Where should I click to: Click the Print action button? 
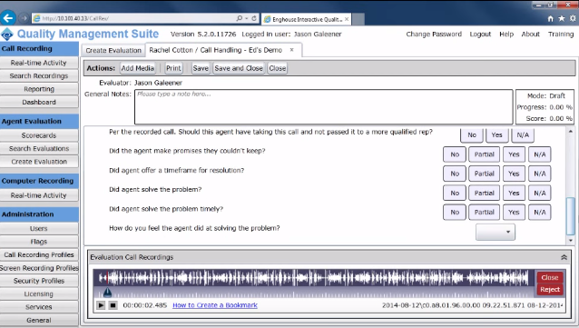(x=173, y=68)
